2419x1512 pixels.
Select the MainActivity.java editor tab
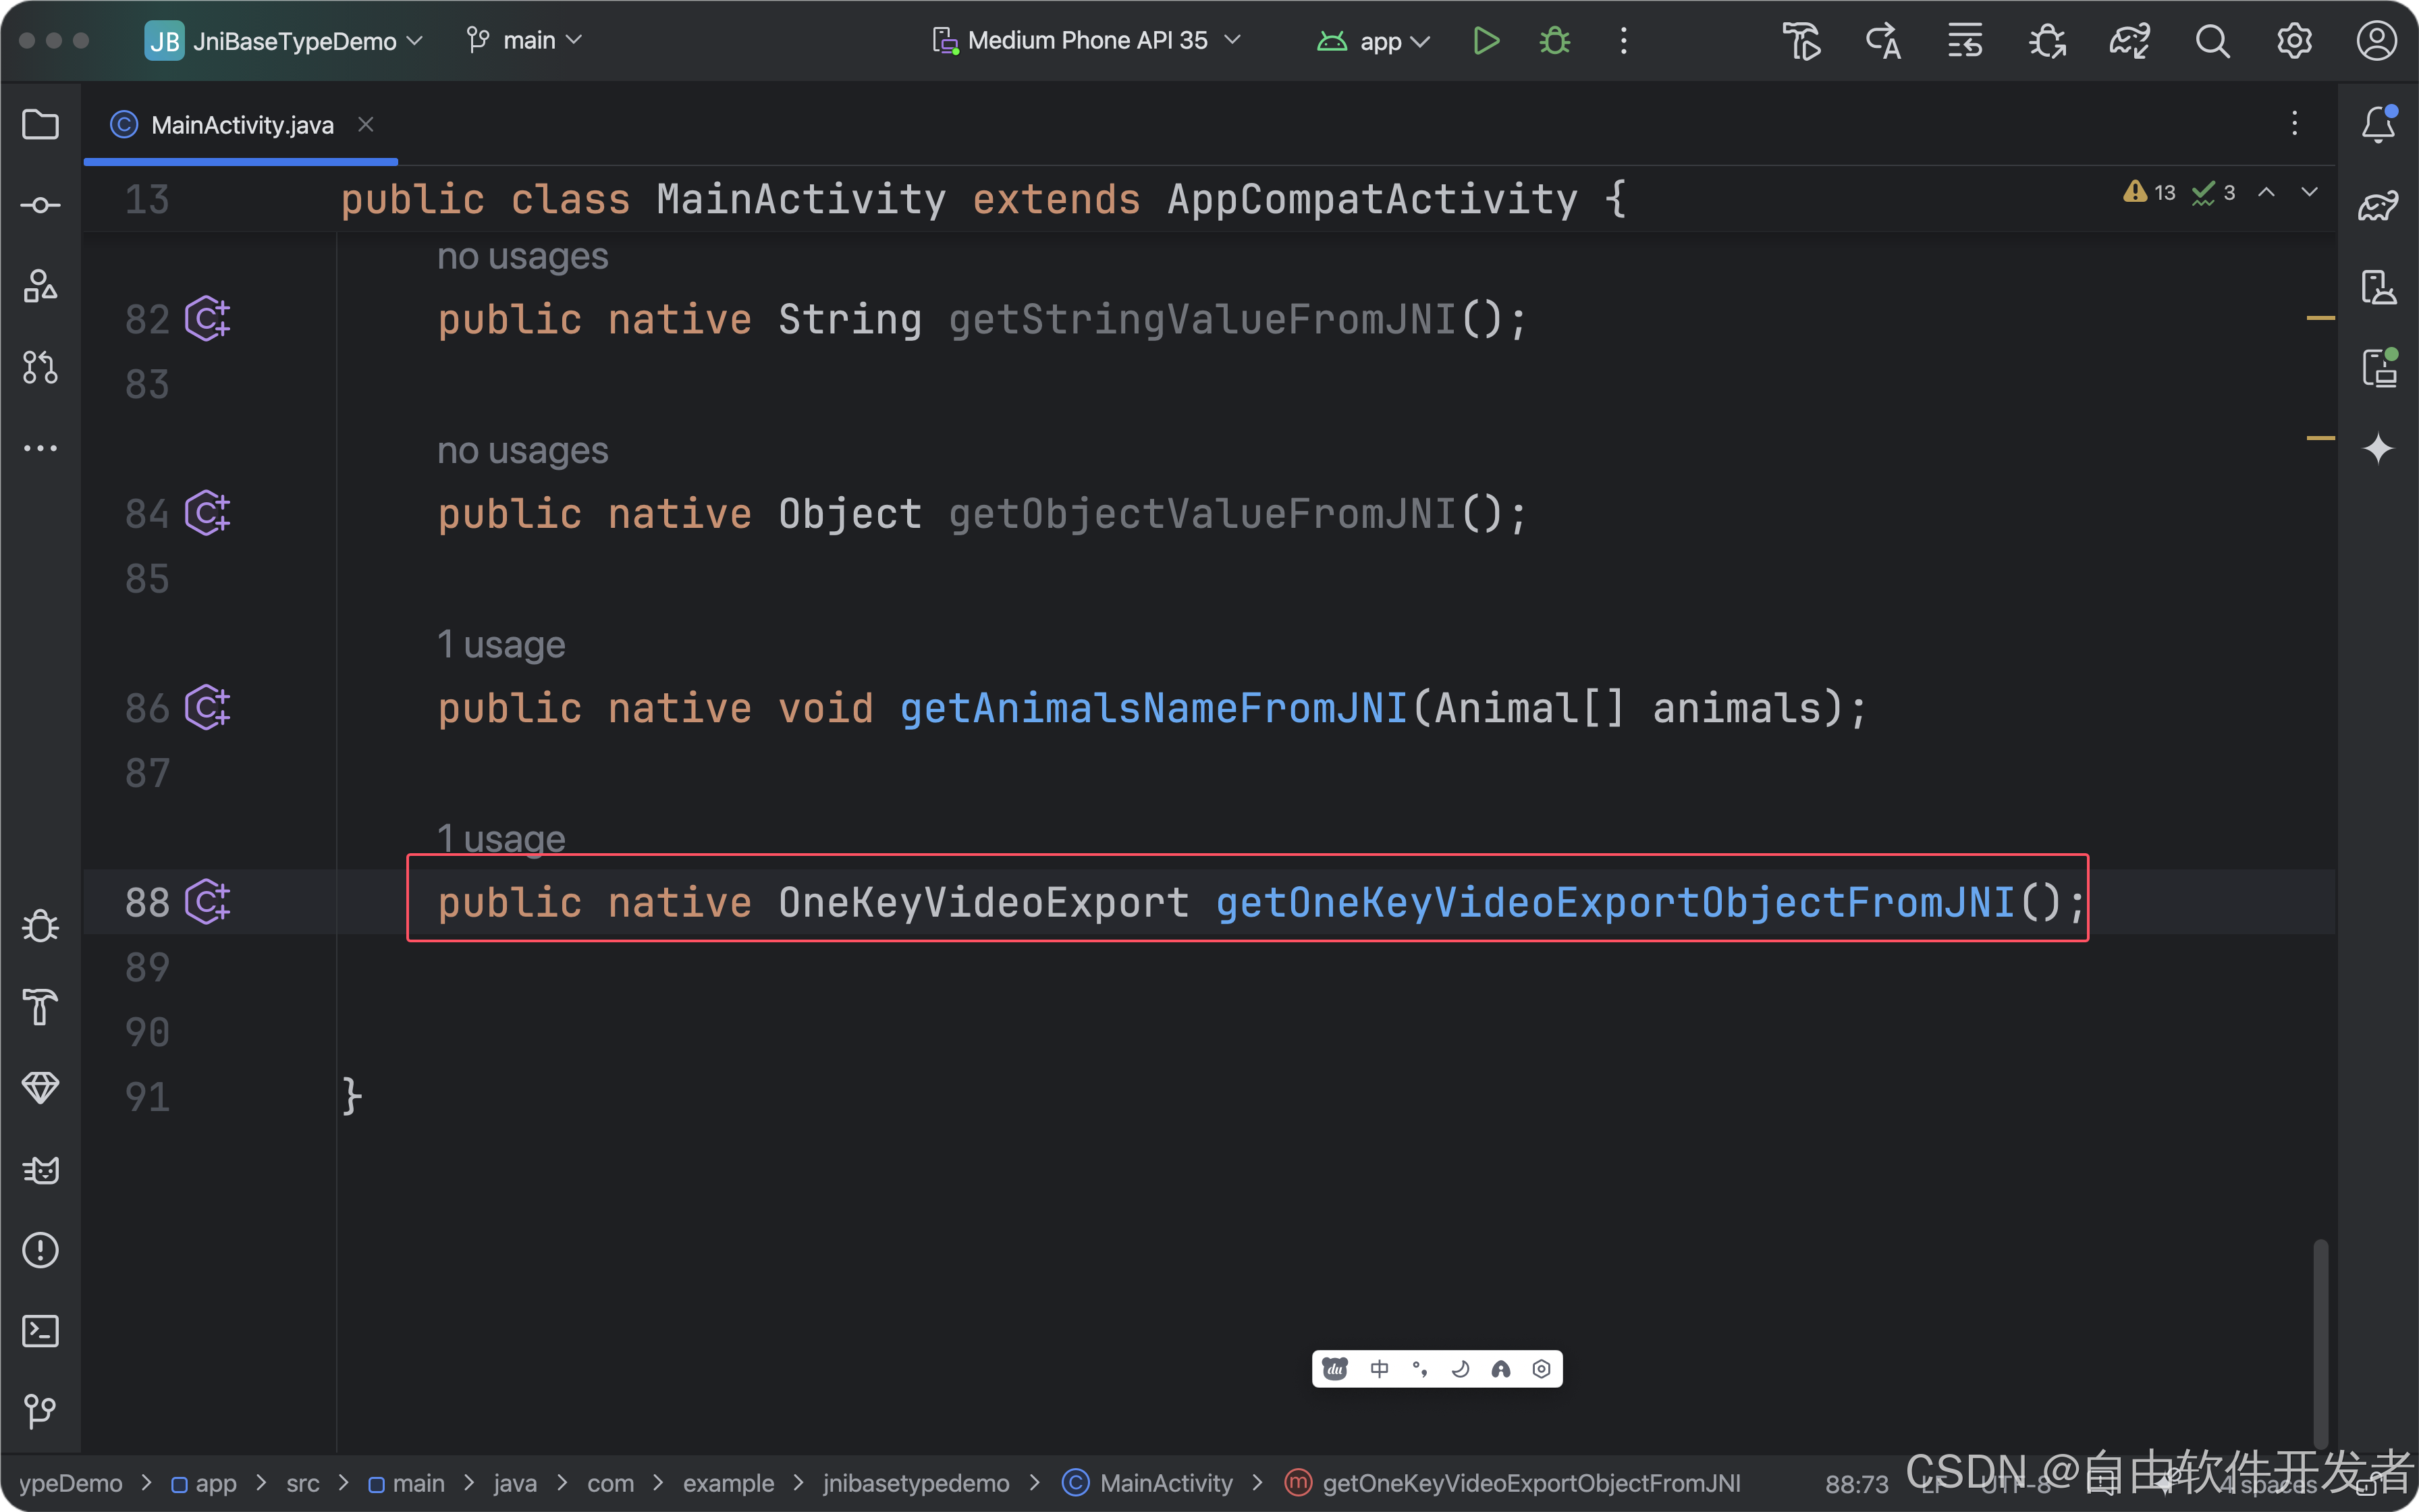241,125
